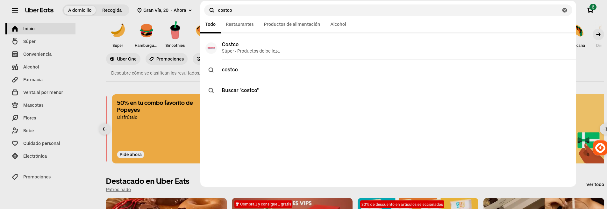Viewport: 607px width, 209px height.
Task: Open Inicio in the sidebar
Action: (41, 29)
